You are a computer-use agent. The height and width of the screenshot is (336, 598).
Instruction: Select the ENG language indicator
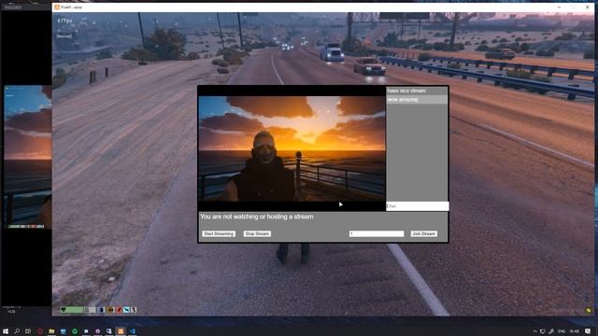[562, 331]
